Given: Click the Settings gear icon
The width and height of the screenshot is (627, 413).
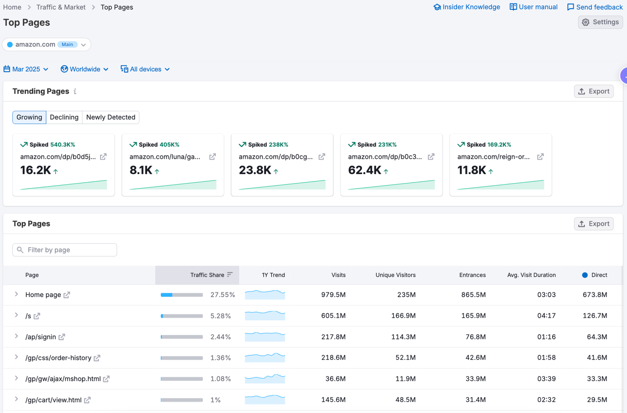Looking at the screenshot, I should click(585, 22).
